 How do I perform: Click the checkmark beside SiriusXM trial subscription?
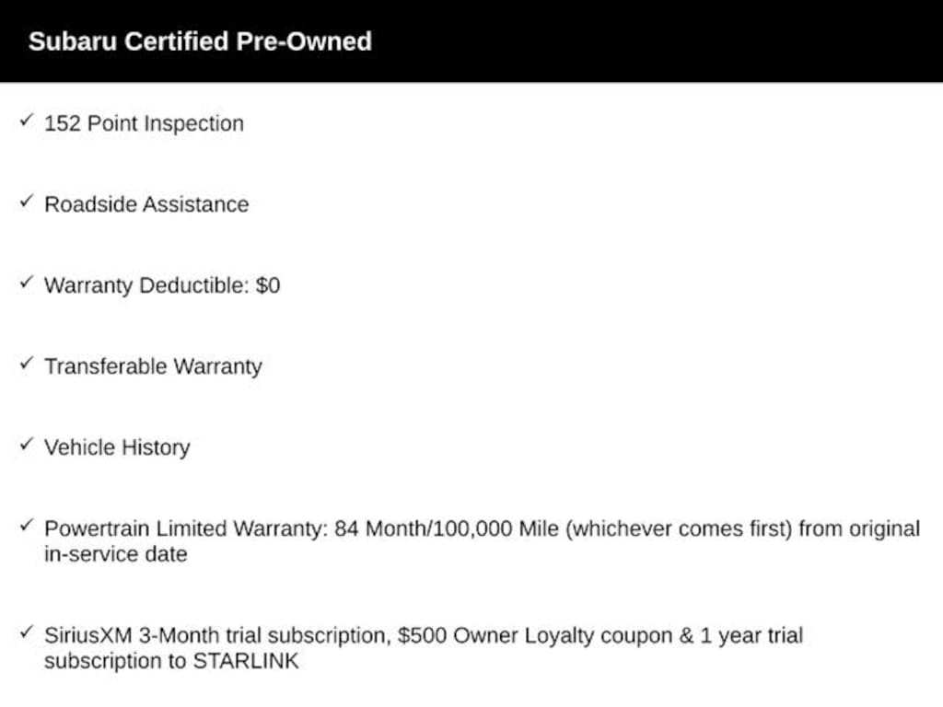(26, 632)
